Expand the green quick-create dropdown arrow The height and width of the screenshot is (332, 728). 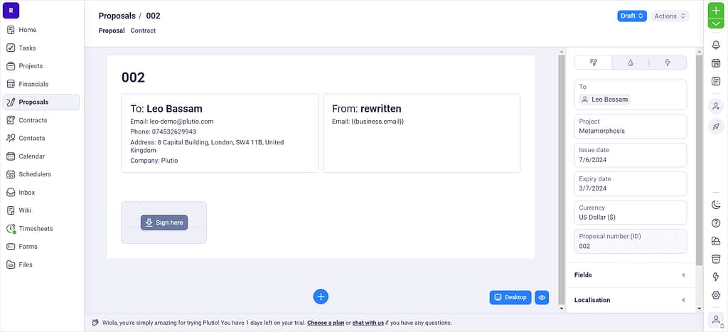[715, 24]
